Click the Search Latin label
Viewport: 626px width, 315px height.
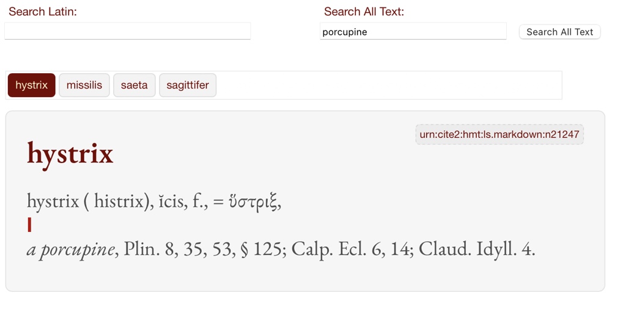[43, 12]
